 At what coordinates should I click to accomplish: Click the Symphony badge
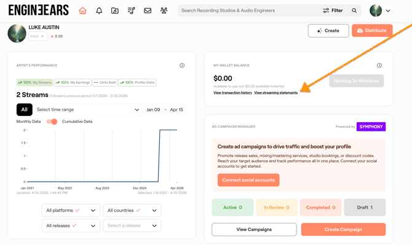(x=371, y=126)
